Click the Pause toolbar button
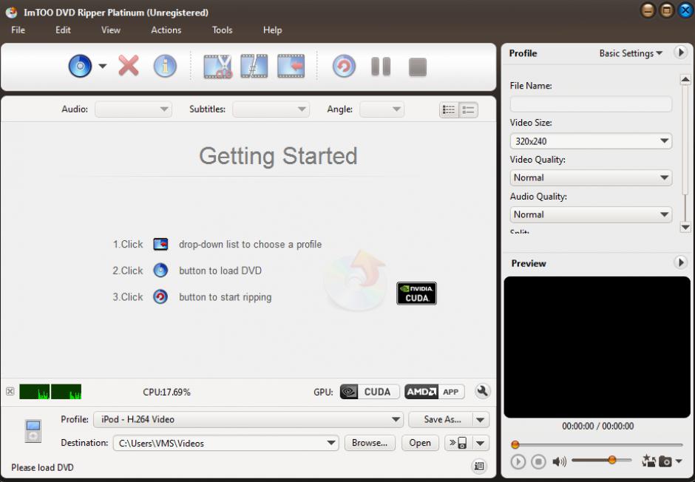The height and width of the screenshot is (482, 695). point(381,67)
